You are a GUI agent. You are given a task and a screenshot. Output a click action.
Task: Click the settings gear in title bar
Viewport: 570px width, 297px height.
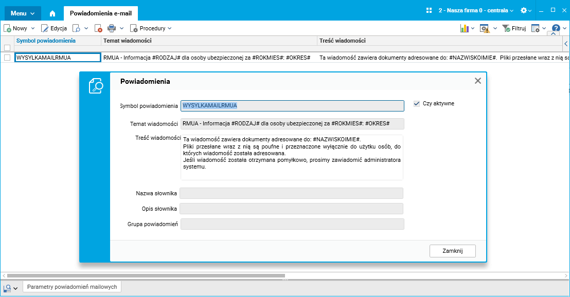point(524,10)
